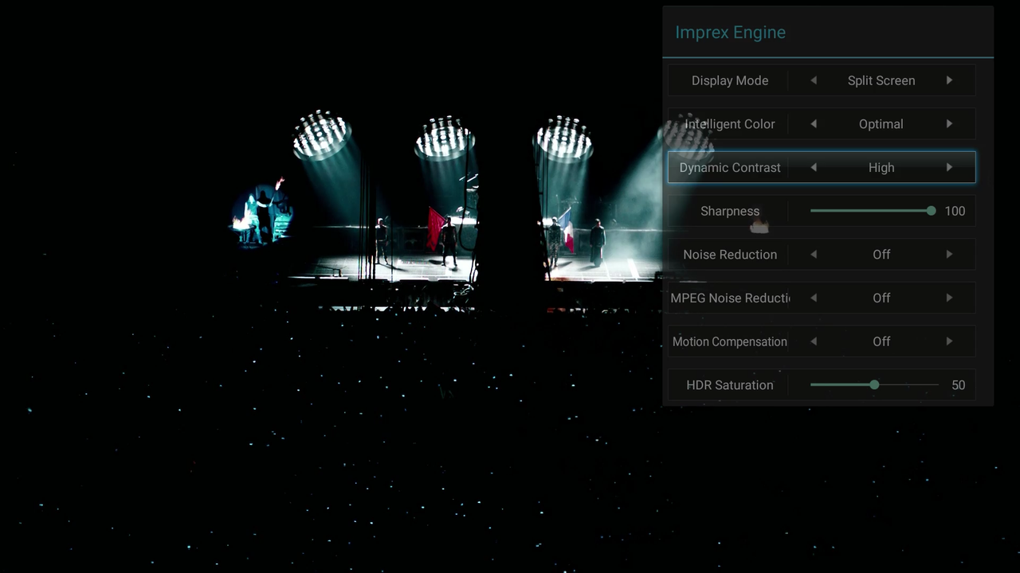Viewport: 1020px width, 573px height.
Task: Open the Intelligent Color option showing Optimal
Action: [881, 124]
